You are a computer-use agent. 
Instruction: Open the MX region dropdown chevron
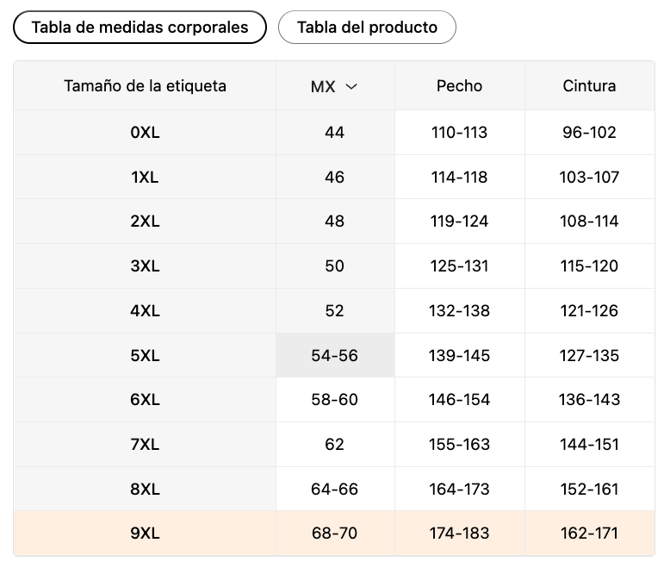pos(351,87)
